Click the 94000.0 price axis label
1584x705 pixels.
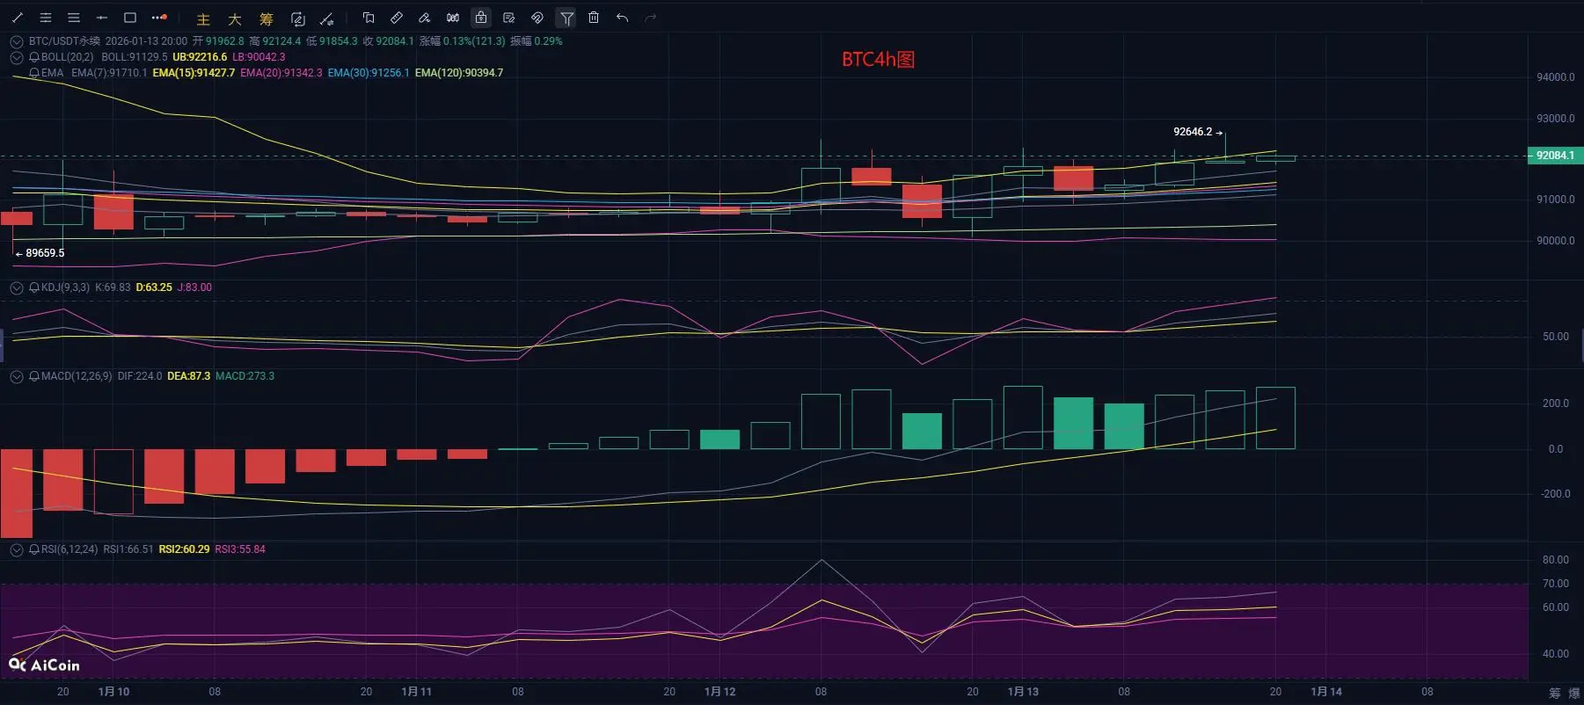[1555, 77]
